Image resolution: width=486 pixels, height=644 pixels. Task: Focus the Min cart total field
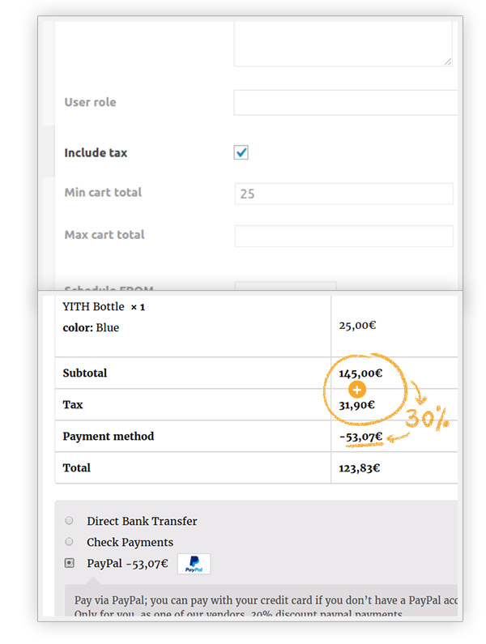click(343, 194)
